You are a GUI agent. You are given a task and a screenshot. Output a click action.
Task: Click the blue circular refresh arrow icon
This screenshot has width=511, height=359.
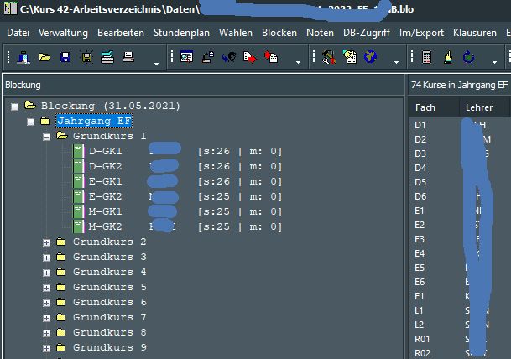coord(468,58)
